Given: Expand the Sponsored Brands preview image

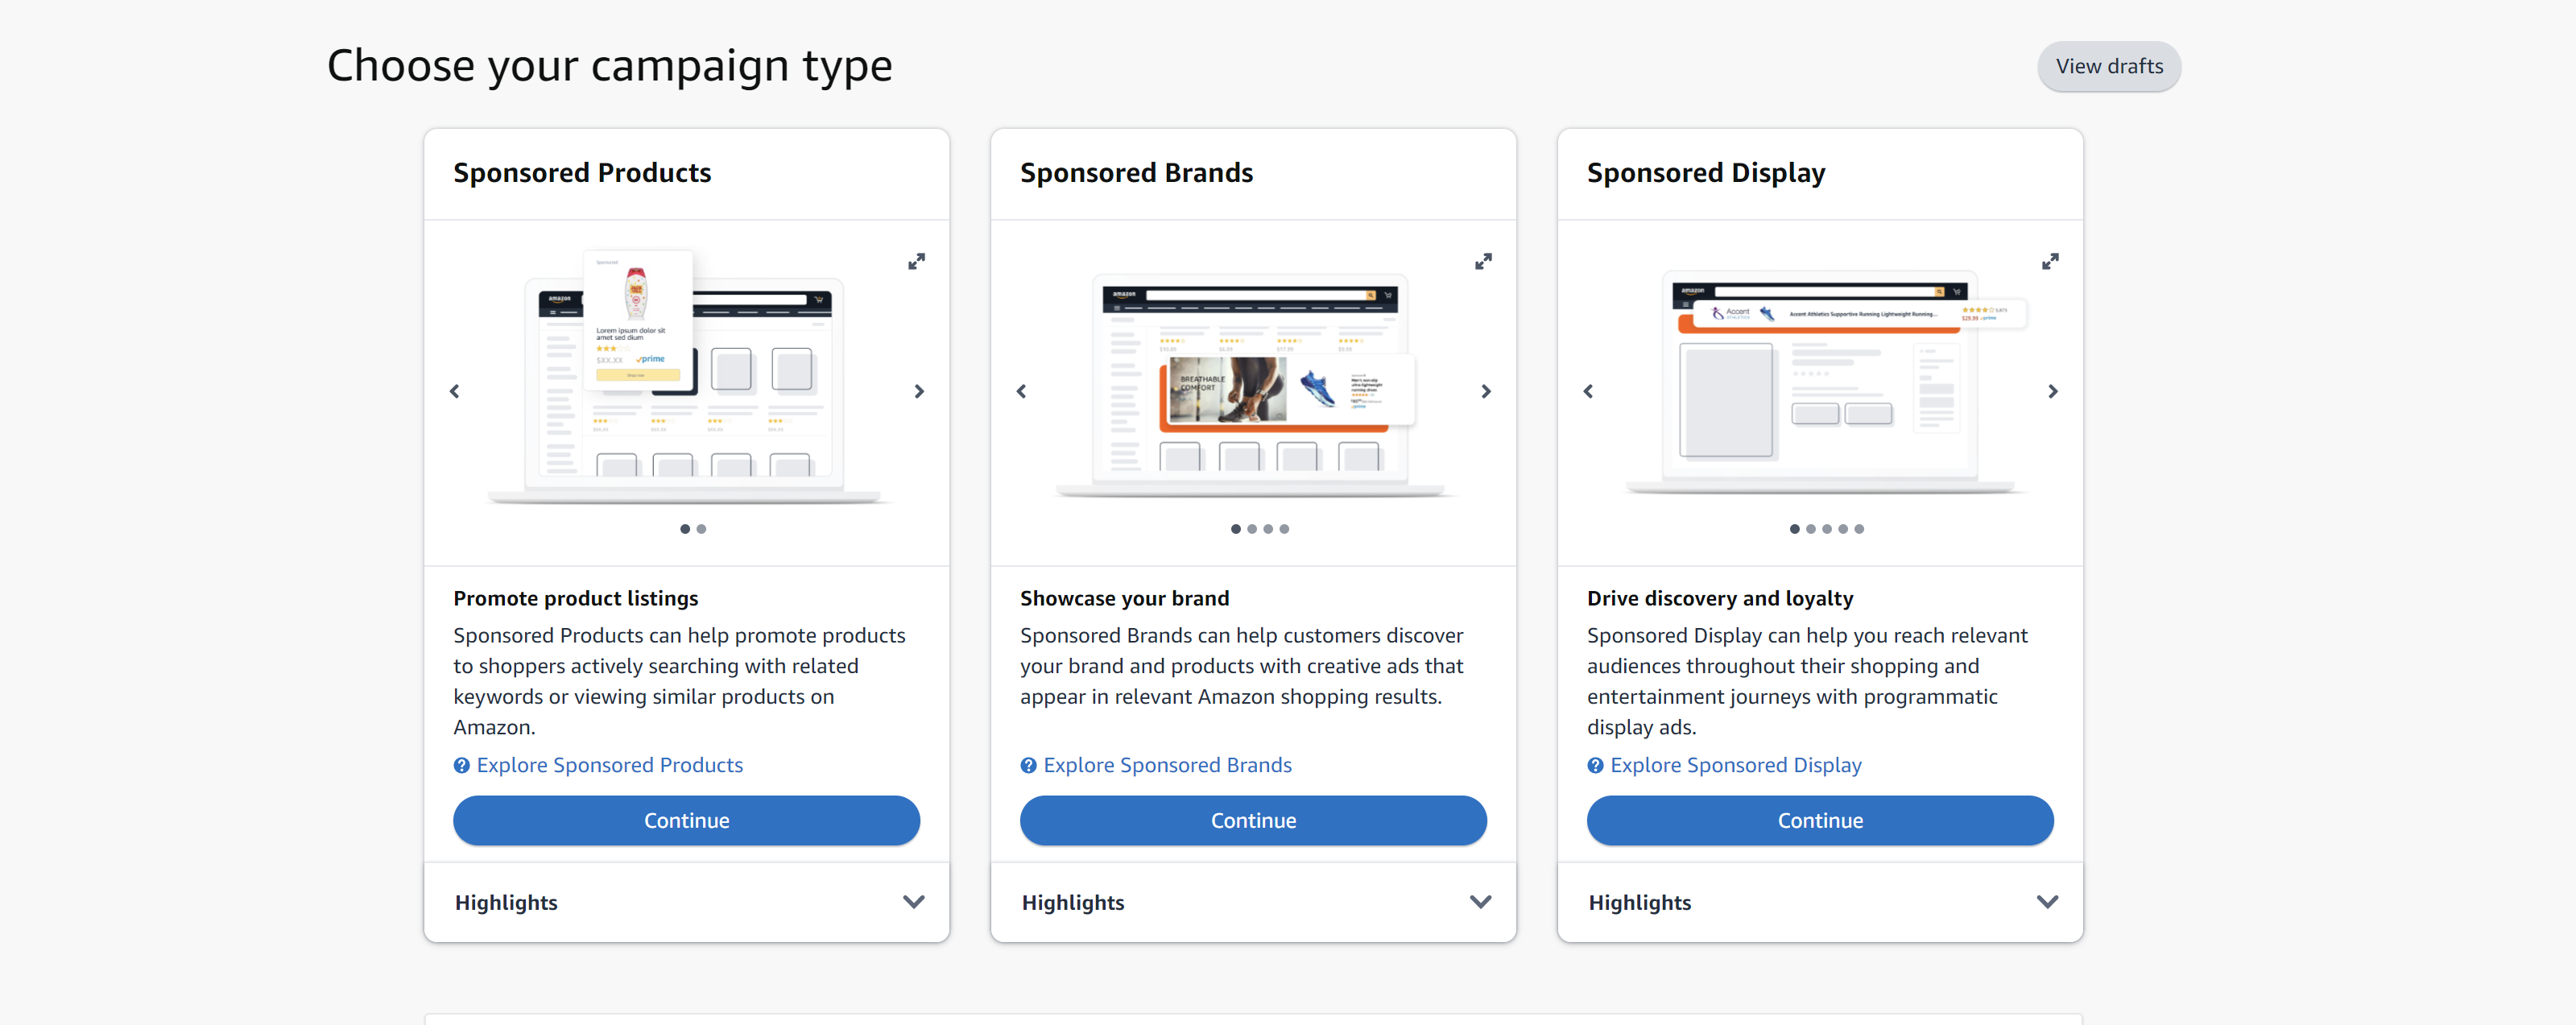Looking at the screenshot, I should (1483, 261).
